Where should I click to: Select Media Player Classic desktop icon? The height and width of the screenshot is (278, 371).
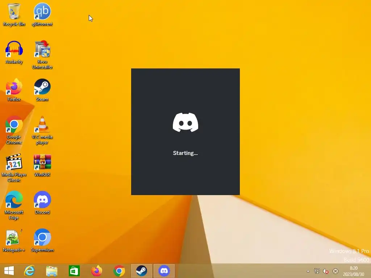pos(14,168)
